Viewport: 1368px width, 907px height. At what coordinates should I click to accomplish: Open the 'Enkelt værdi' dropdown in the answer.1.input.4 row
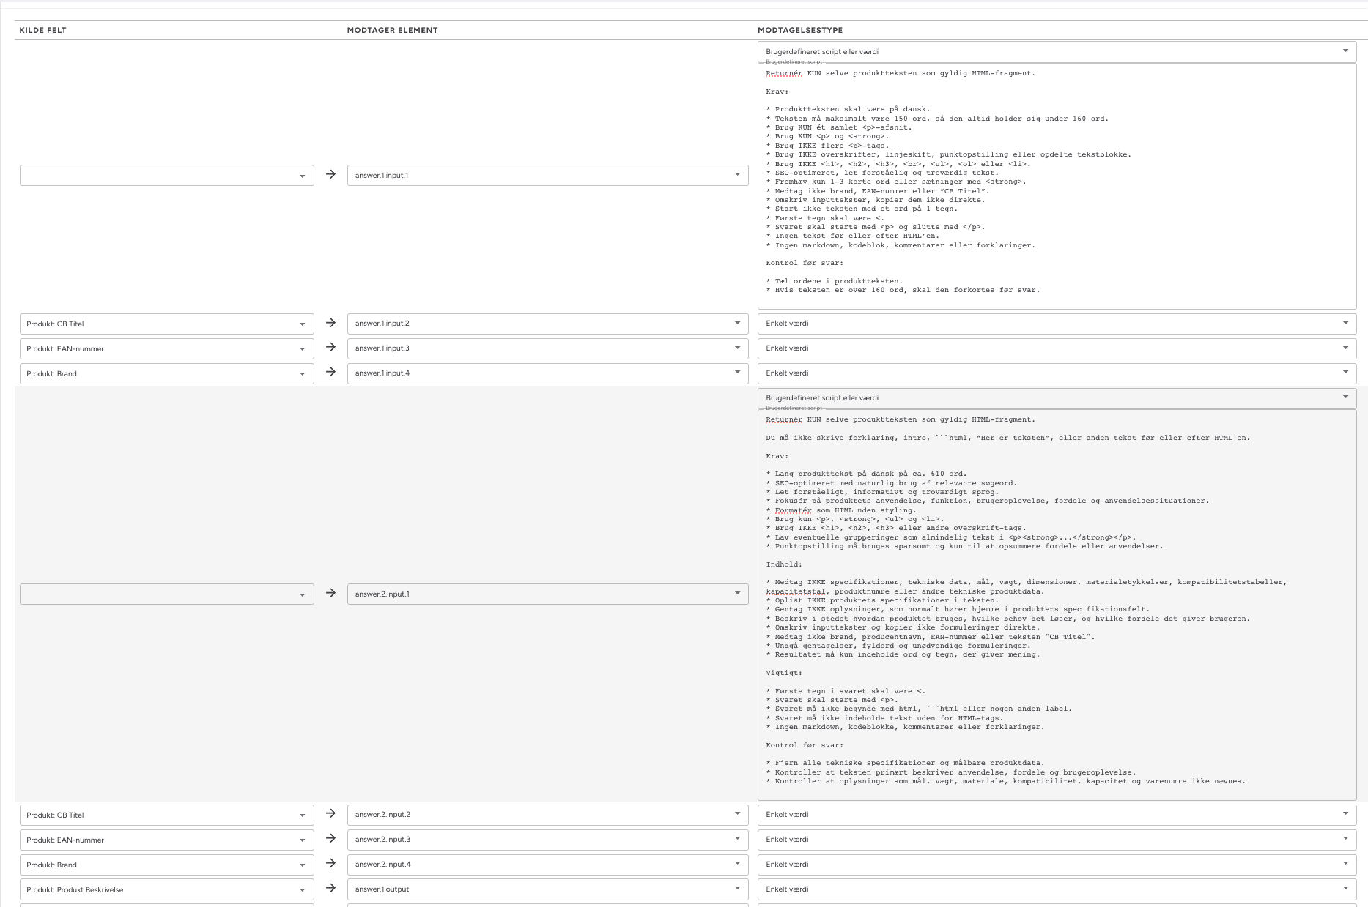point(1057,373)
